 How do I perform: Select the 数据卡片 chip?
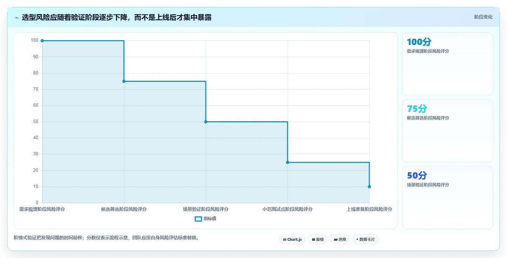click(x=366, y=239)
